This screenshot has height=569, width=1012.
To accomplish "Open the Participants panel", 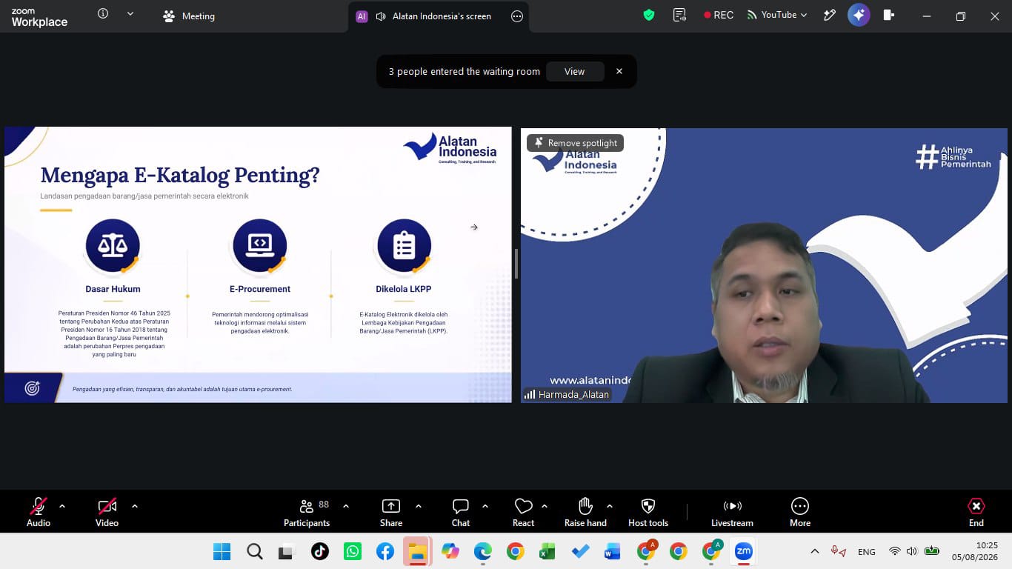I will tap(307, 512).
